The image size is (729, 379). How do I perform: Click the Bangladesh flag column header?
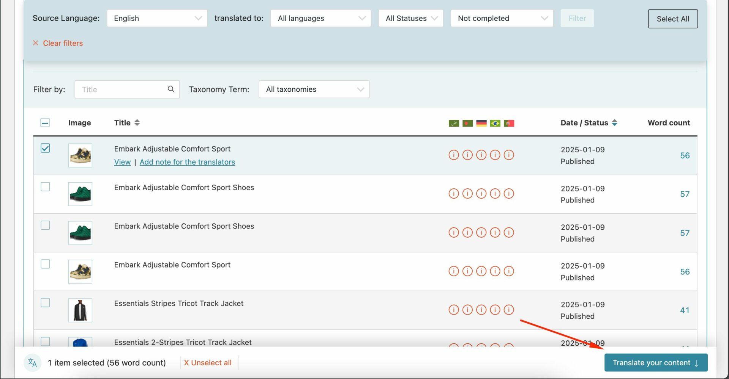[x=467, y=123]
